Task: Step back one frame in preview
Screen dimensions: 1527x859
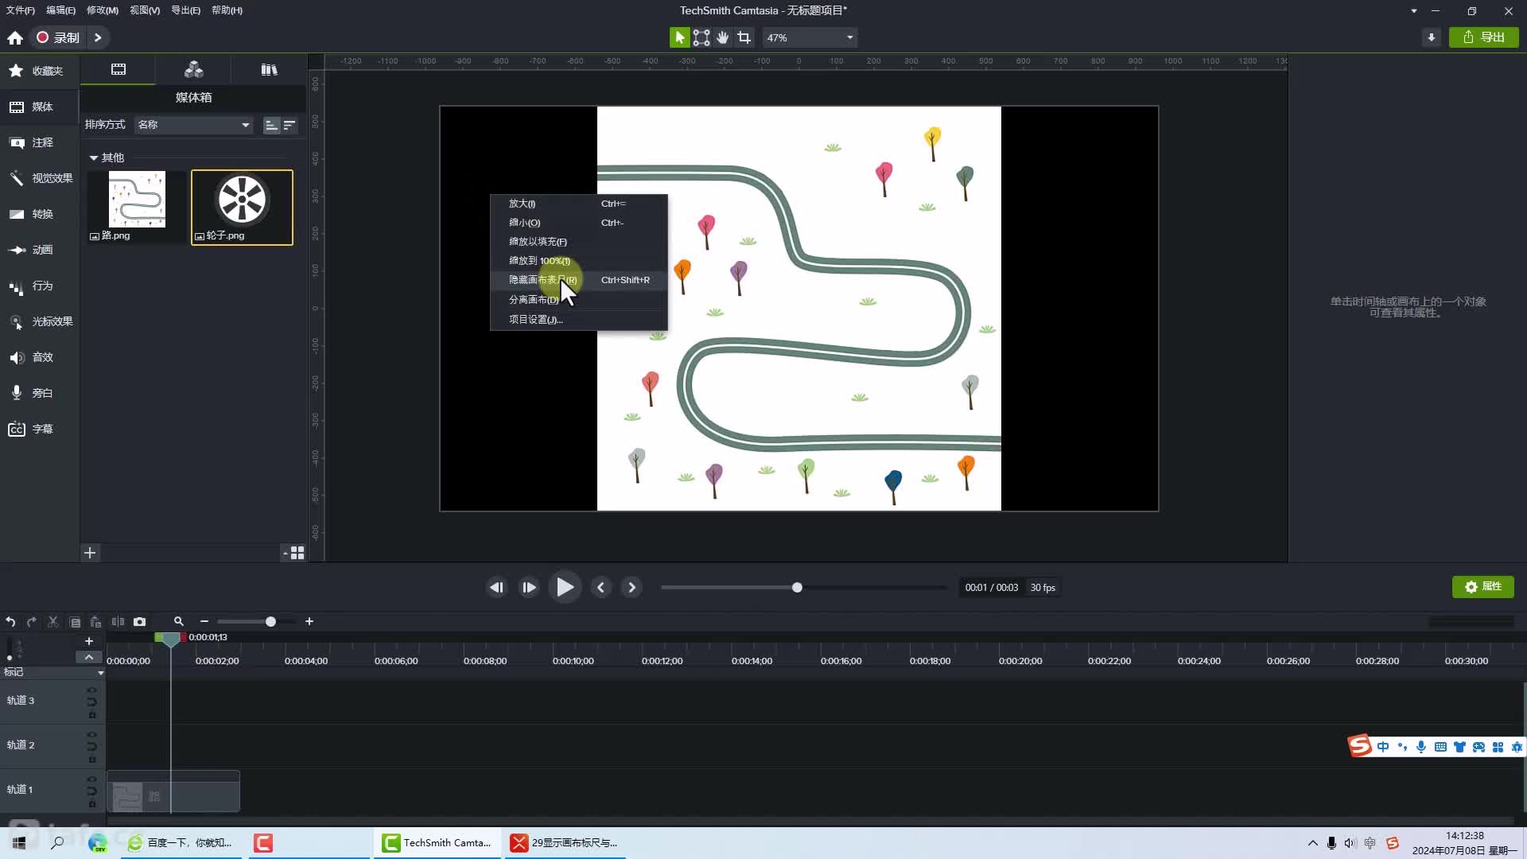Action: [496, 588]
